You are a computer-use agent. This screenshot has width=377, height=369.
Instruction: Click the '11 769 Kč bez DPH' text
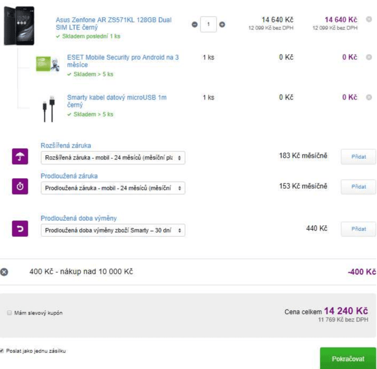343,320
